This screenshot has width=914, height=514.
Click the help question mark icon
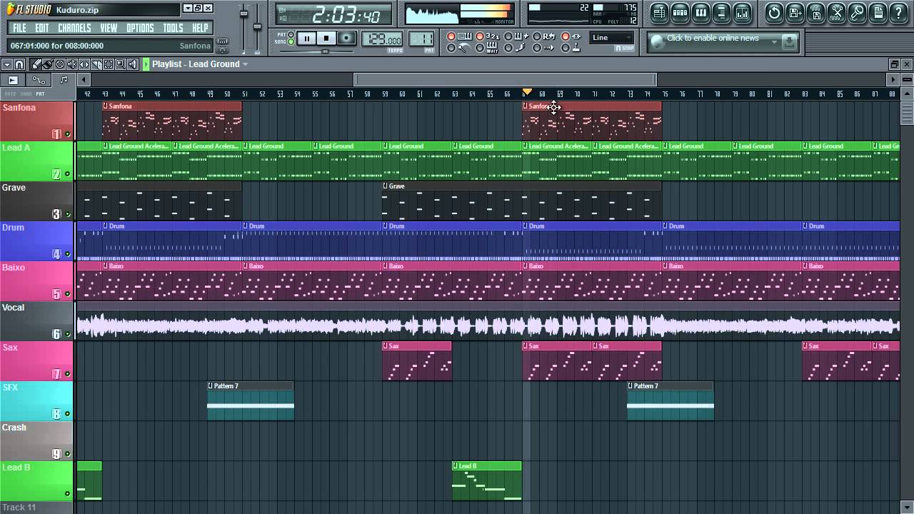(x=898, y=12)
